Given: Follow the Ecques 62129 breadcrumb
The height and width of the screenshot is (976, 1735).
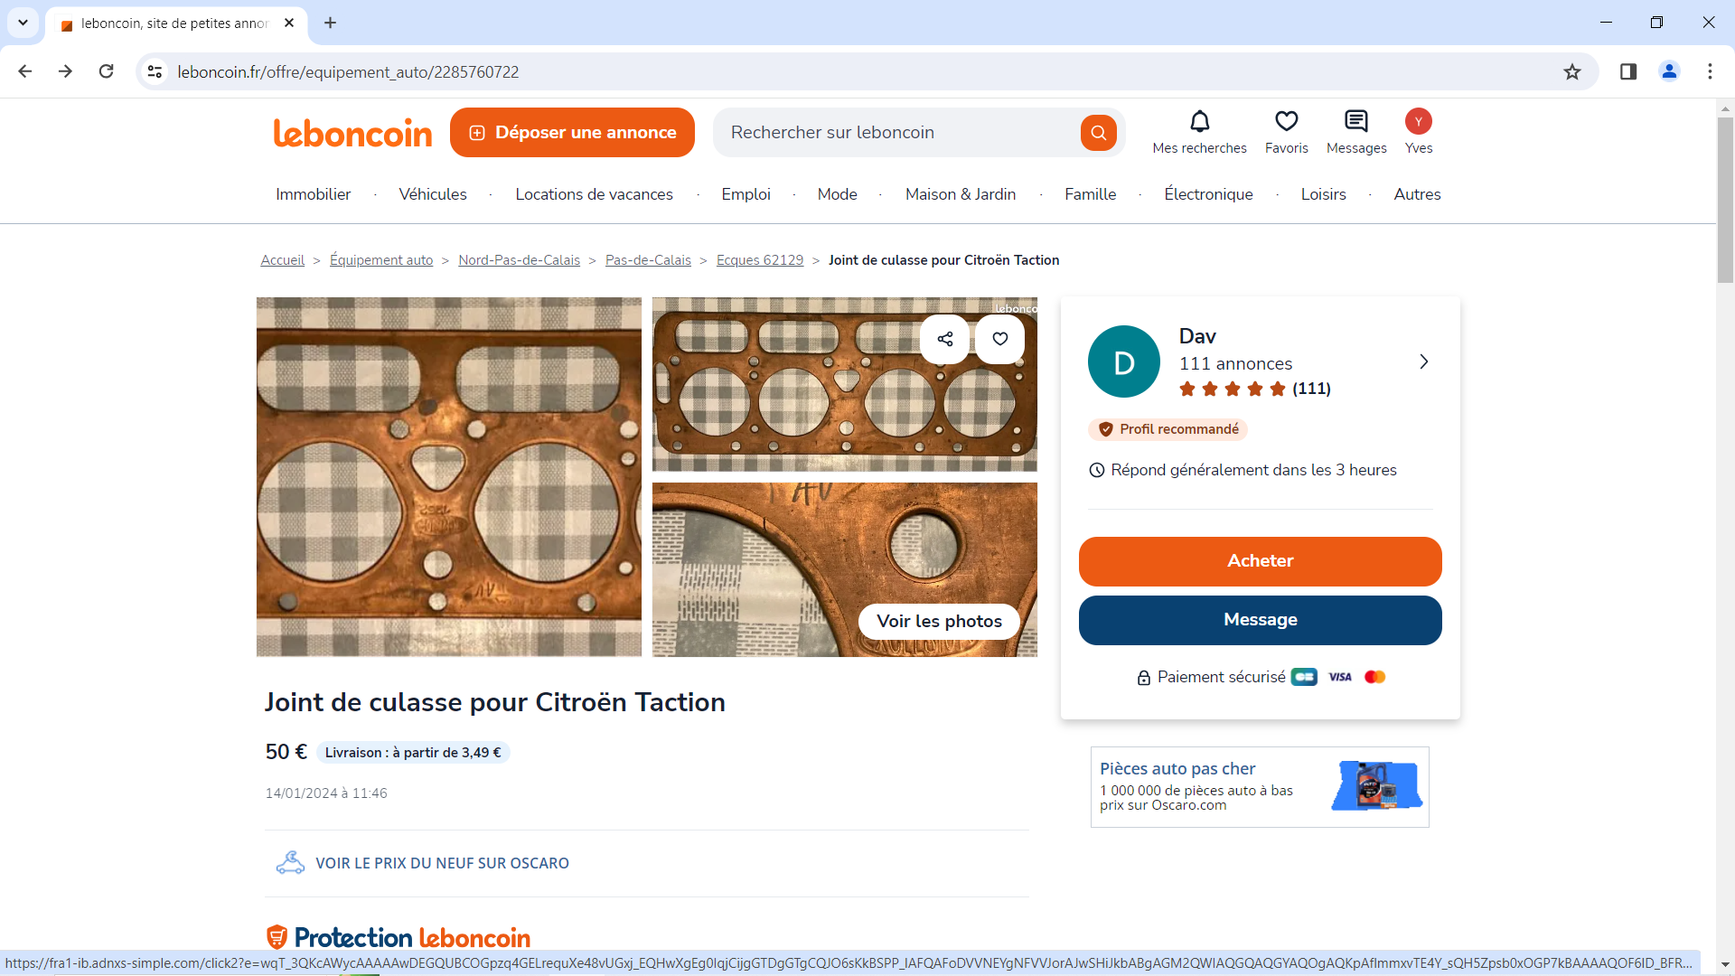Looking at the screenshot, I should [760, 260].
